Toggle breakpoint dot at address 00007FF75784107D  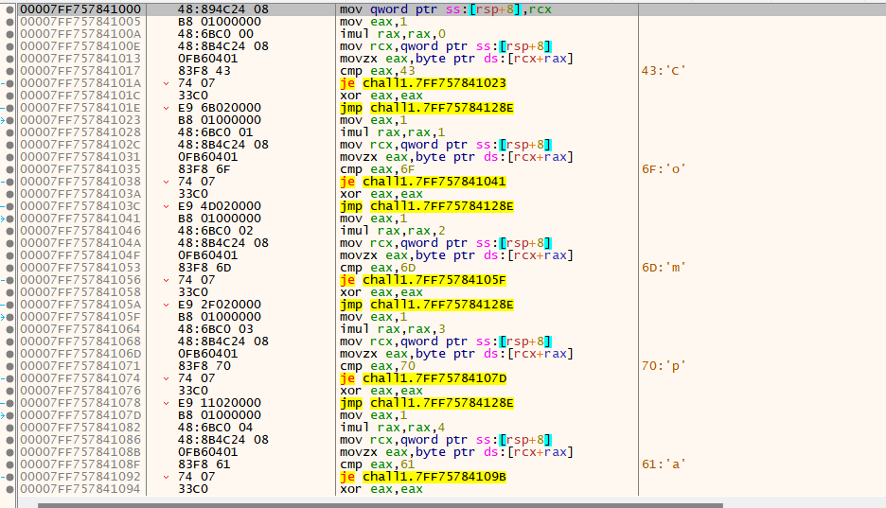[9, 415]
